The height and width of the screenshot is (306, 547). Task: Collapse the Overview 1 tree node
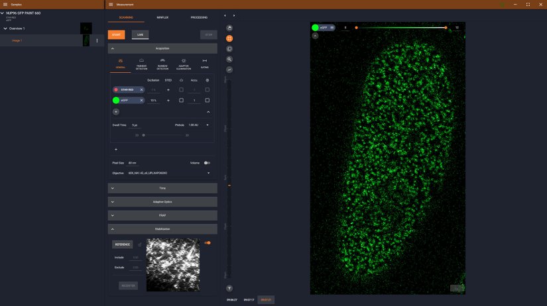point(5,28)
